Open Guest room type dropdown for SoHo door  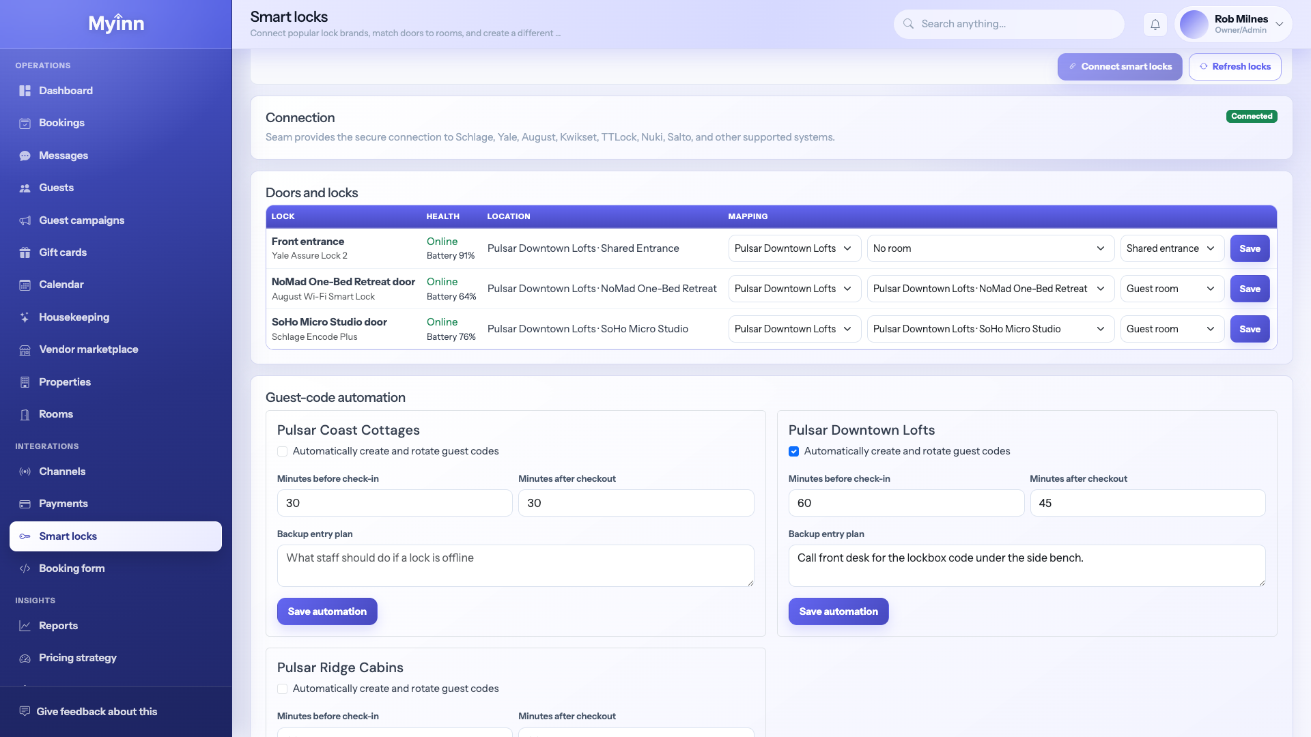point(1172,329)
